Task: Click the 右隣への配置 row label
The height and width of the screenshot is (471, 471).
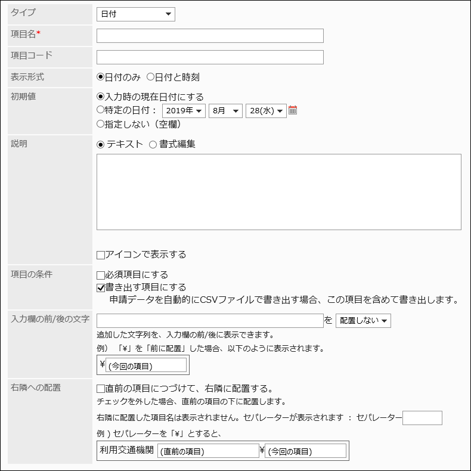Action: coord(35,388)
